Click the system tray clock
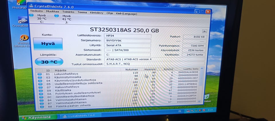The image size is (275, 121). click(210, 110)
